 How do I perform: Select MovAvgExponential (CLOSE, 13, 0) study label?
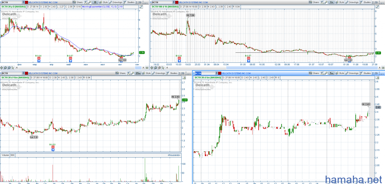coord(99,7)
